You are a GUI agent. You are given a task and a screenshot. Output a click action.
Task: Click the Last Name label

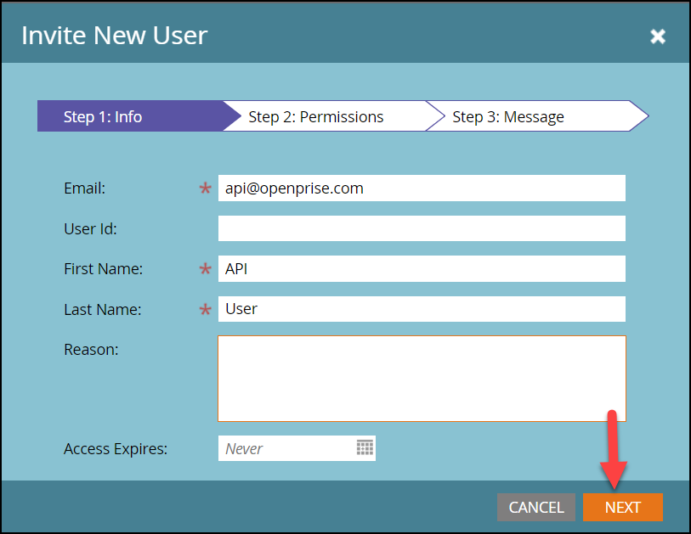102,310
